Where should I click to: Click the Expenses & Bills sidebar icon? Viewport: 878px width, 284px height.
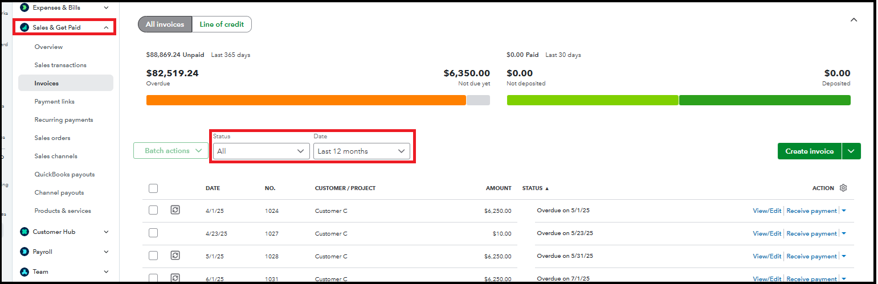click(x=24, y=7)
